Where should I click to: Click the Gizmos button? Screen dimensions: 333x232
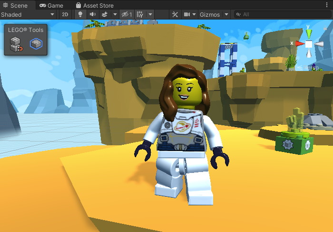click(210, 14)
